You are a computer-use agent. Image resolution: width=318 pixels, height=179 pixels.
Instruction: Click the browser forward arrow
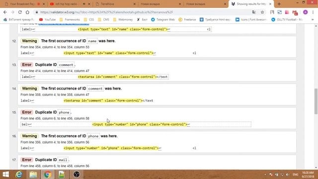point(12,12)
